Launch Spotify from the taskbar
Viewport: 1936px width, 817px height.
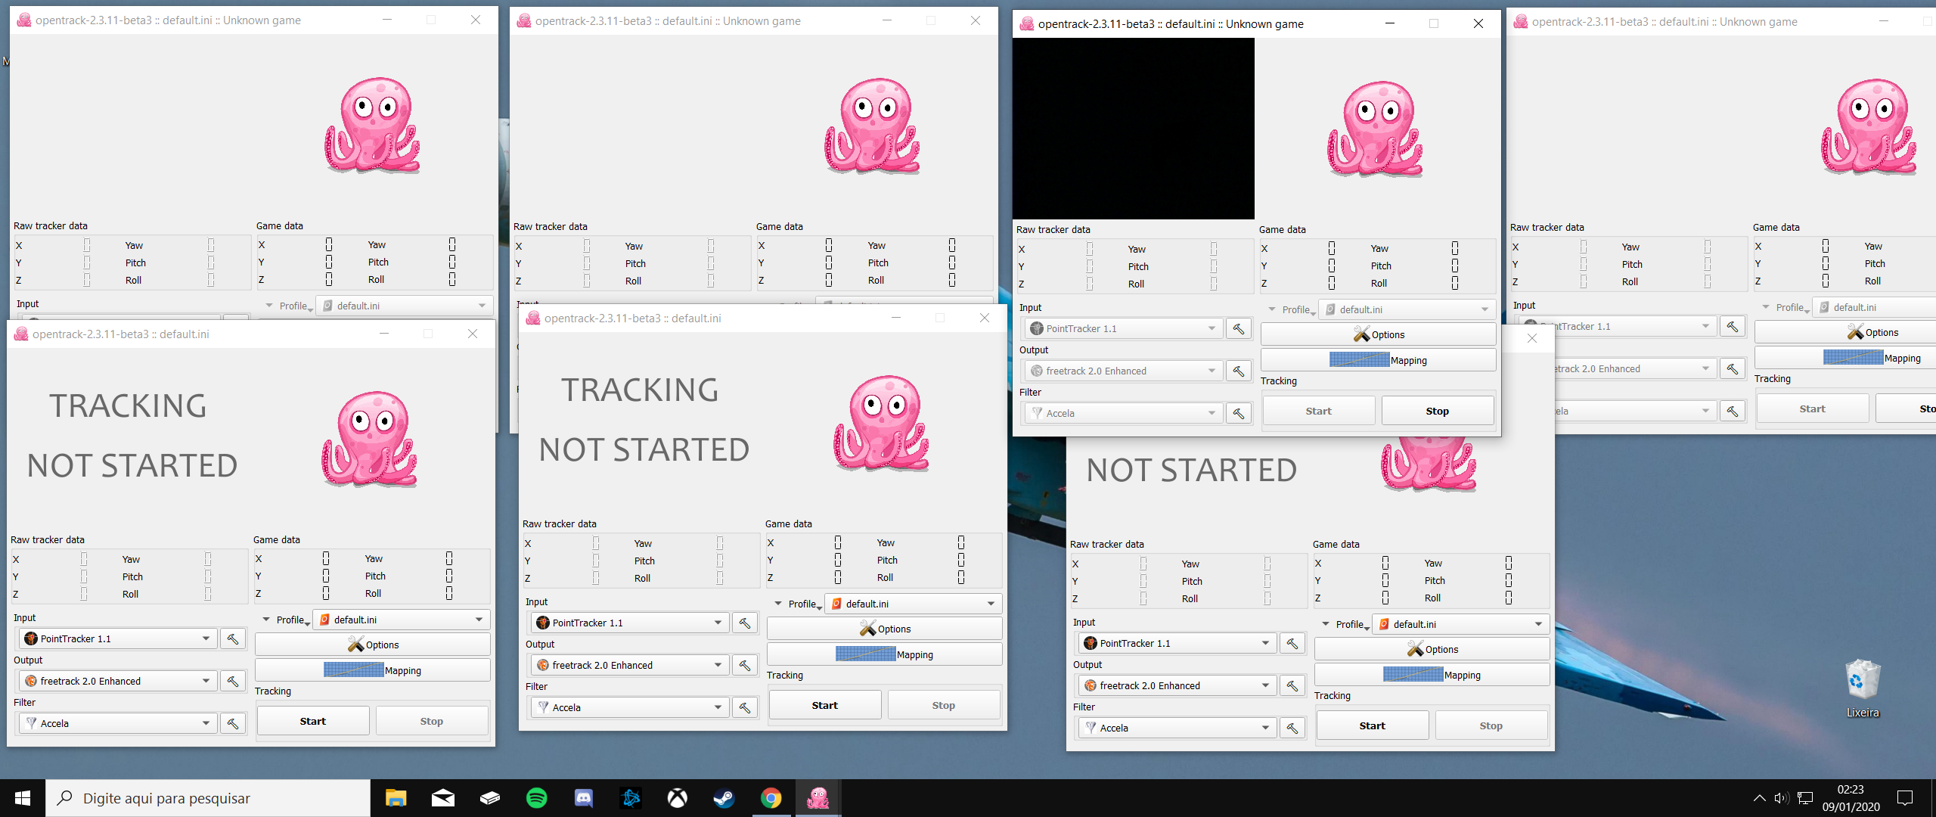(536, 797)
